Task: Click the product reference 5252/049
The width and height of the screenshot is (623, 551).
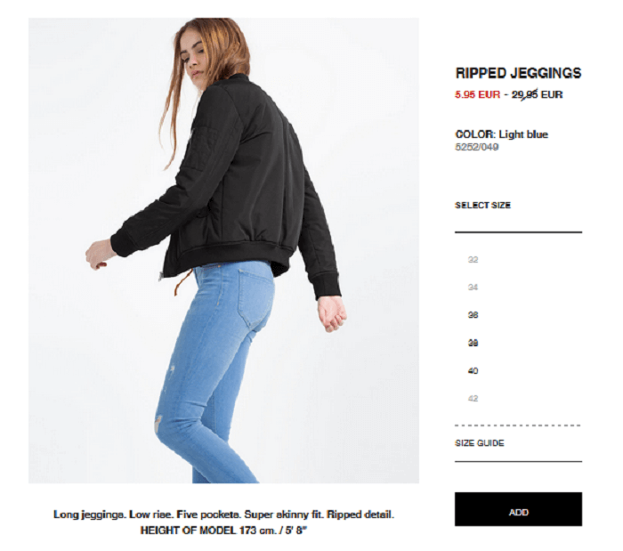Action: (476, 147)
